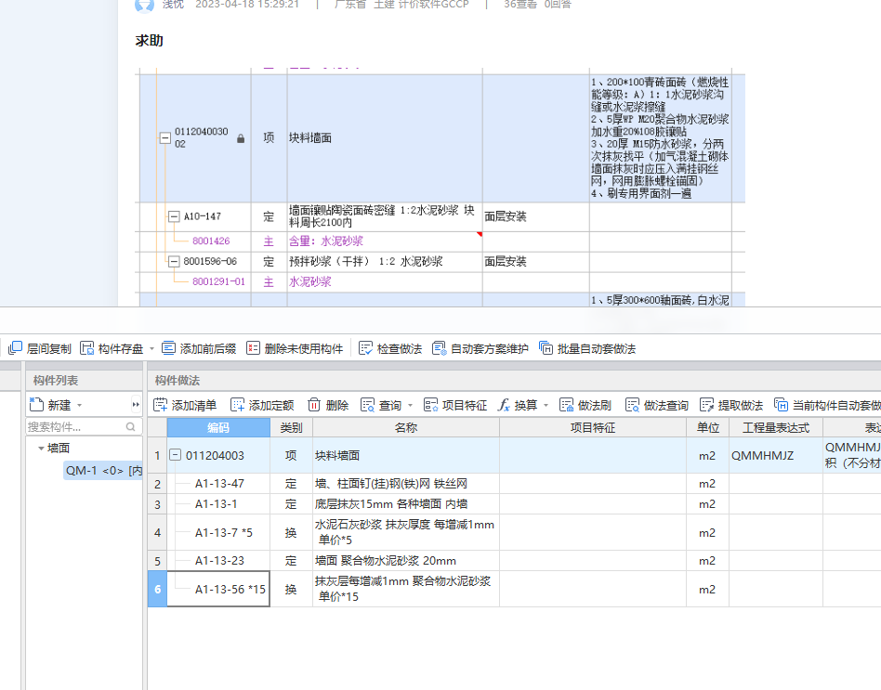Click the component list expand arrows
This screenshot has height=690, width=881.
tap(136, 405)
